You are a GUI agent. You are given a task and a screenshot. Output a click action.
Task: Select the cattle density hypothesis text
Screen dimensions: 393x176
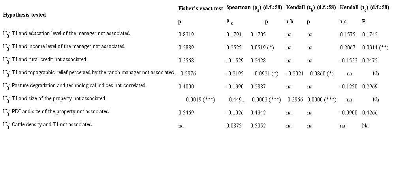coord(52,125)
